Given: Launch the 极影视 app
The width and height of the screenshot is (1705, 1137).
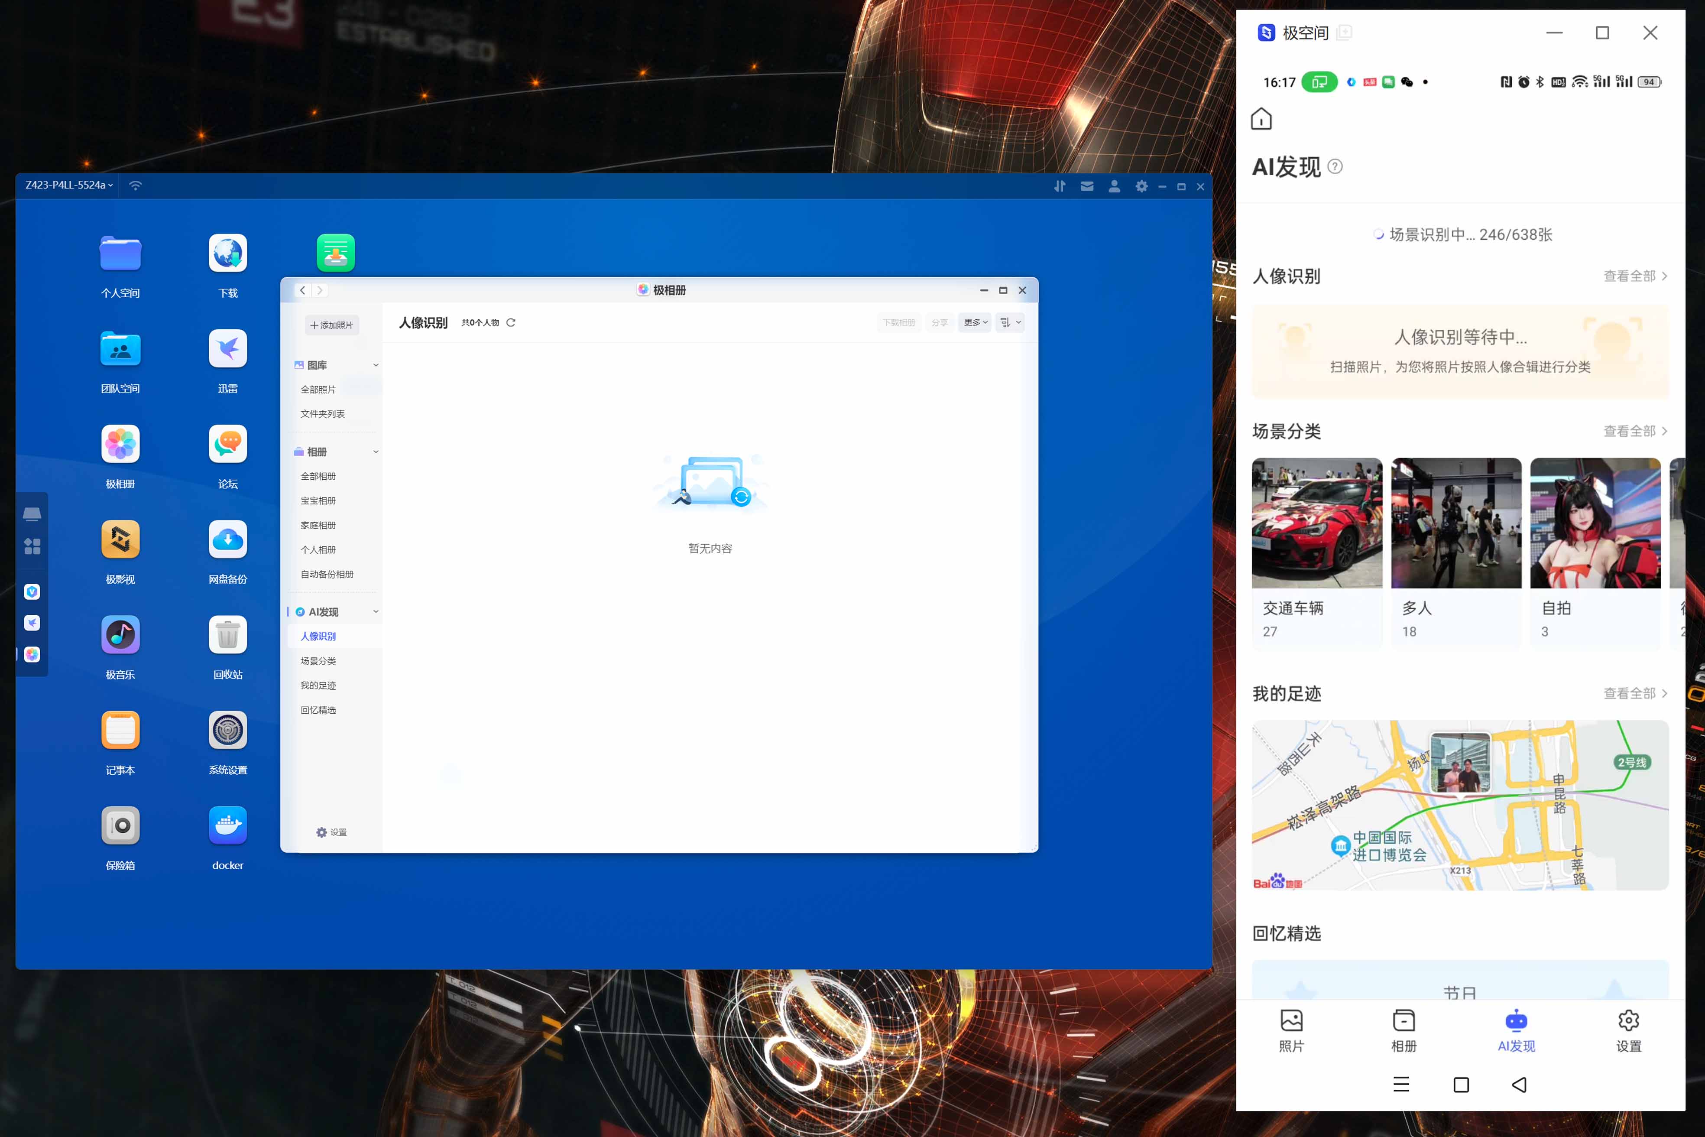Looking at the screenshot, I should tap(120, 539).
